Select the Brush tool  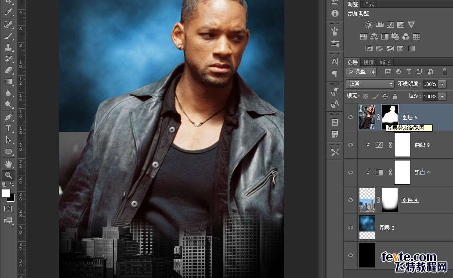(x=8, y=36)
